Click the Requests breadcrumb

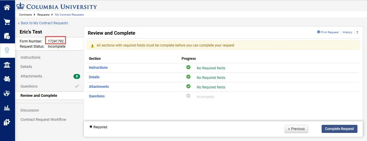(x=43, y=14)
